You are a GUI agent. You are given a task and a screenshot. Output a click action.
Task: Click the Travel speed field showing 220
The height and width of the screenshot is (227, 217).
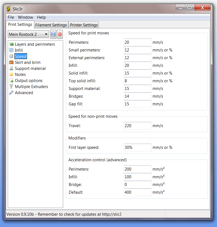138,126
